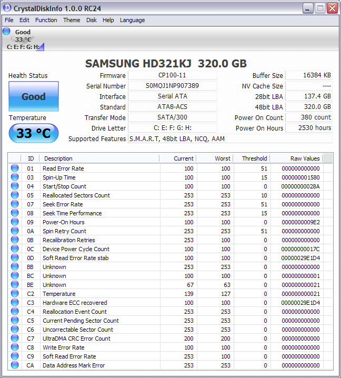Image resolution: width=341 pixels, height=378 pixels.
Task: Click status orb for UltraDMA CRC Error Count
Action: (x=15, y=338)
